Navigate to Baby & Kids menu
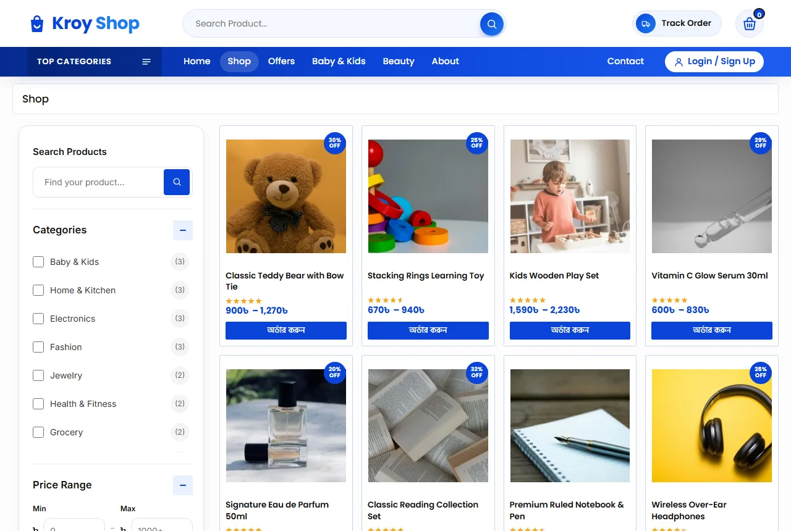 (339, 62)
